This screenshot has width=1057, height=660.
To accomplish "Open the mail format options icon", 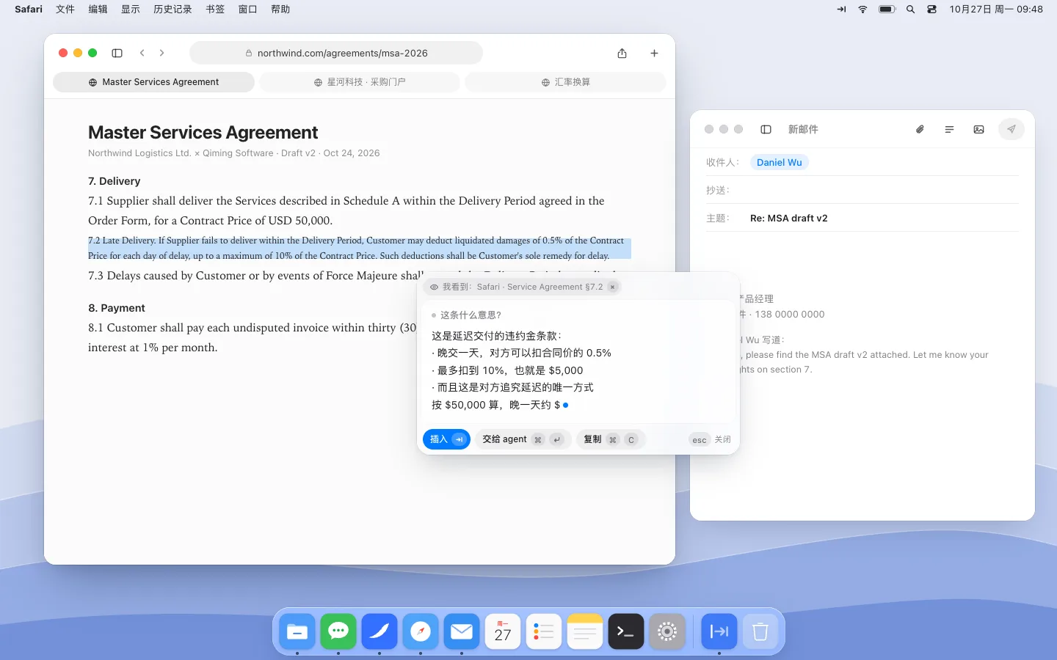I will coord(949,129).
